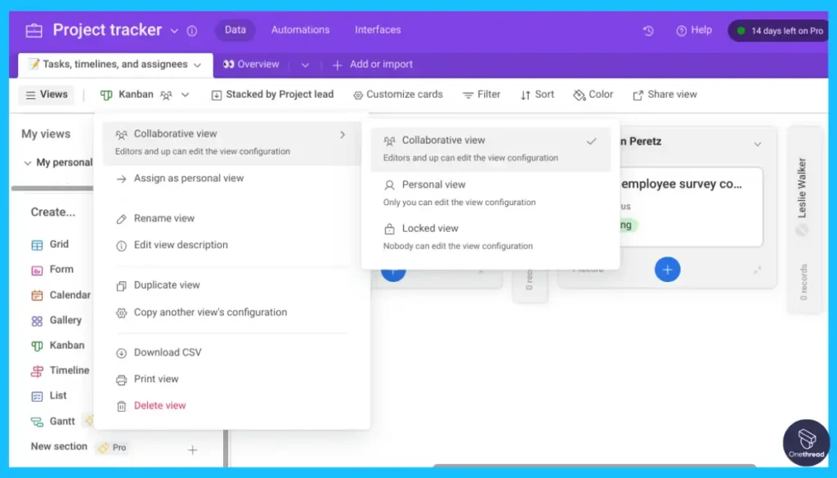Click the horizontal scrollbar at the bottom
This screenshot has height=478, width=837.
pos(594,466)
